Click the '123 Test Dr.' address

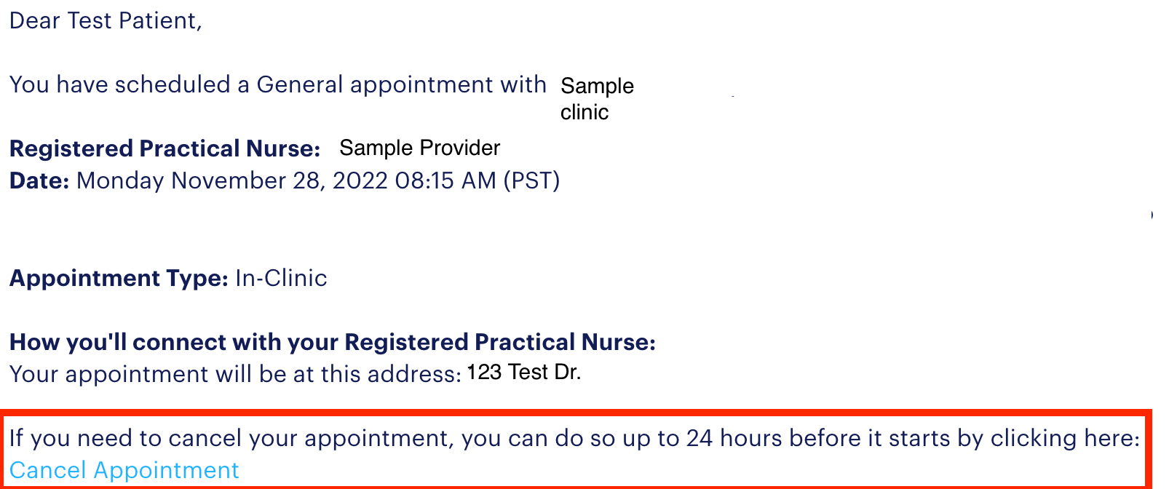523,373
